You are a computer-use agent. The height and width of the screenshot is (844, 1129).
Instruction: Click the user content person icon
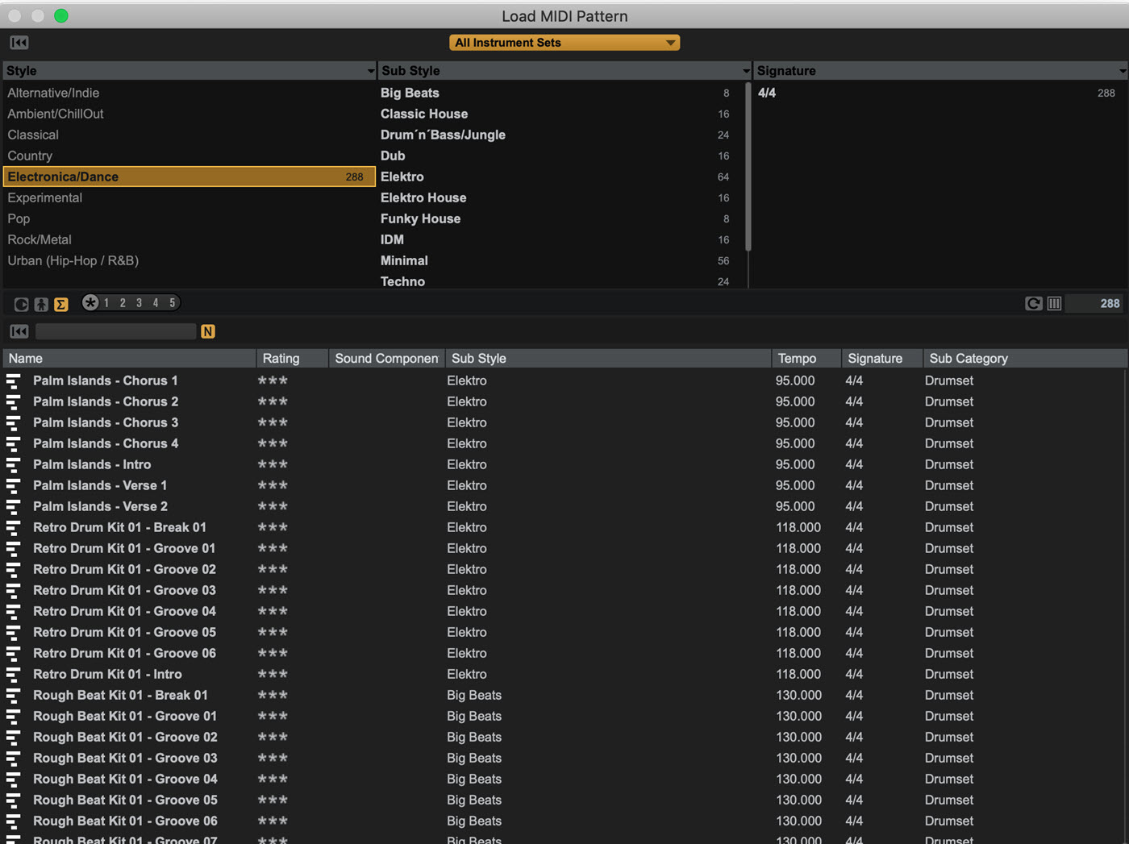pyautogui.click(x=41, y=304)
